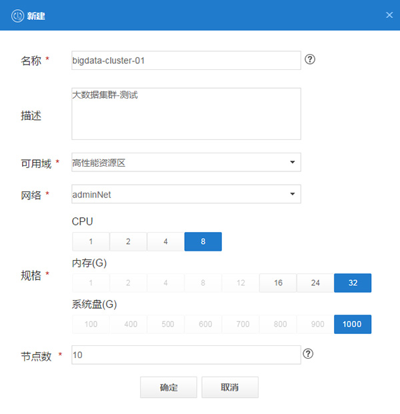Screen dimensions: 400x414
Task: Expand the 网络 adminNet dropdown
Action: [x=186, y=194]
